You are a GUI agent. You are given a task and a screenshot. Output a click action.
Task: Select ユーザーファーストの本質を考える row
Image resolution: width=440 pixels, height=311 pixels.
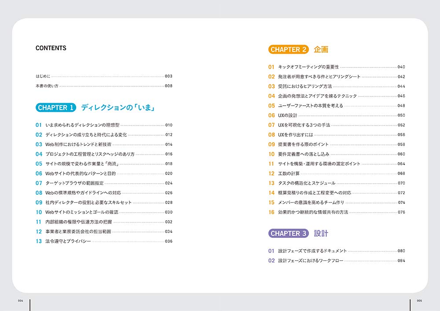[337, 106]
